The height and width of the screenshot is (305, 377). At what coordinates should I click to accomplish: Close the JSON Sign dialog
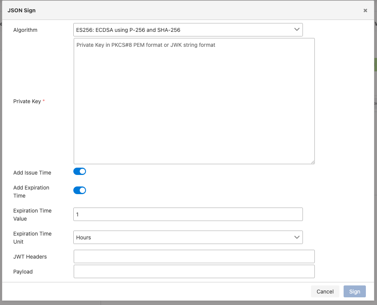click(365, 11)
